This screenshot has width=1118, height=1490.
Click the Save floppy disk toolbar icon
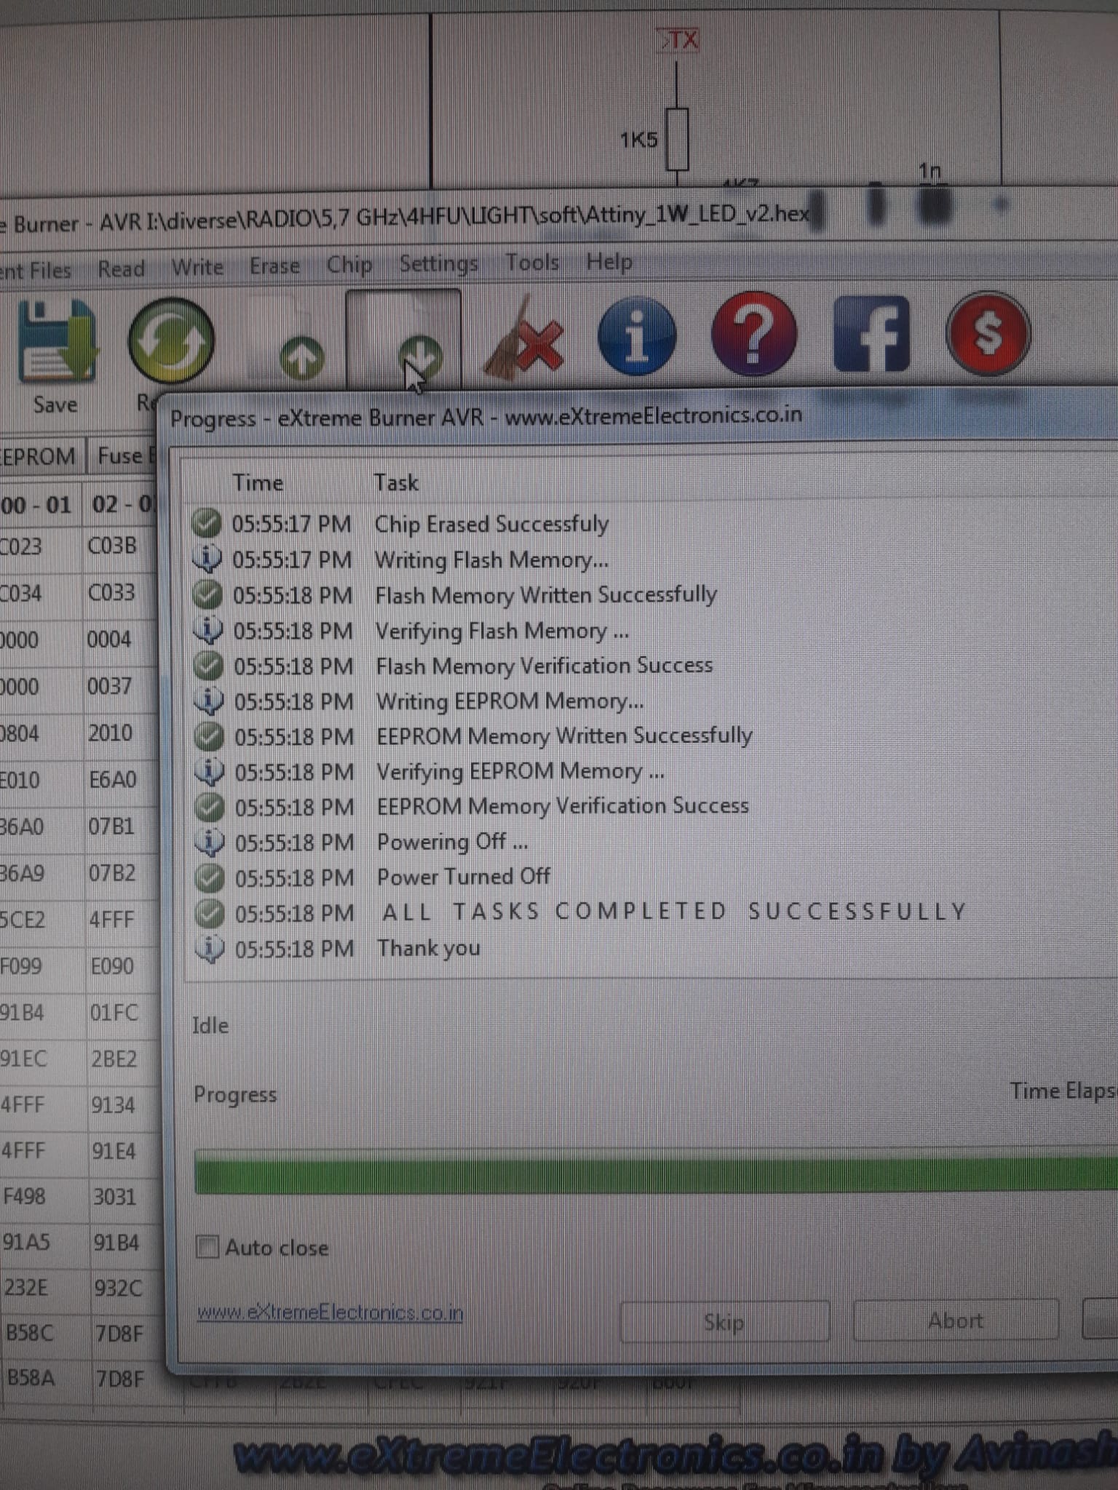pos(57,342)
